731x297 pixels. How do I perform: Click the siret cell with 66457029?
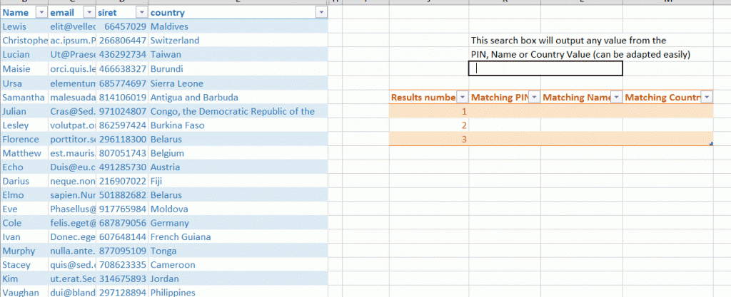point(123,26)
